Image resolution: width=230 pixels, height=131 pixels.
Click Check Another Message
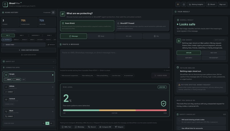29,50
